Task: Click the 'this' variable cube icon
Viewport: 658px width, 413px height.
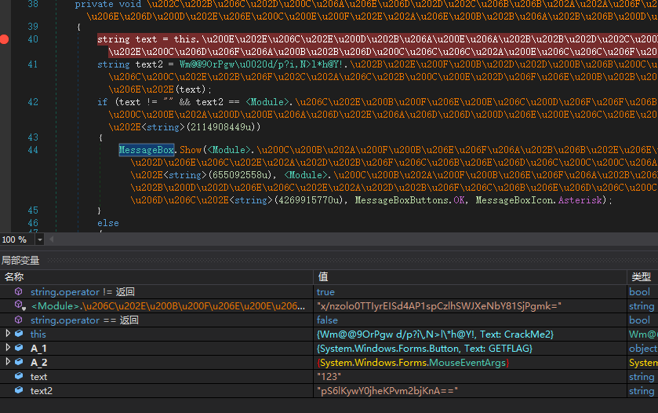Action: (x=19, y=334)
